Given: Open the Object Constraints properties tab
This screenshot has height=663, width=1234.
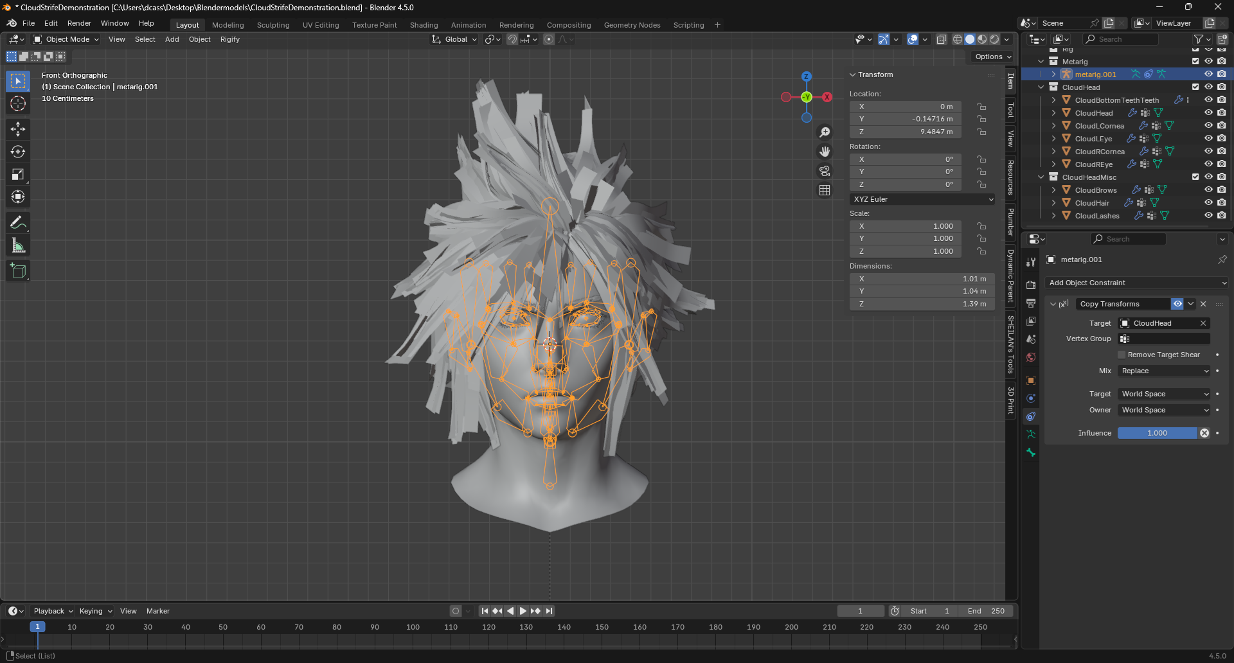Looking at the screenshot, I should pos(1031,416).
